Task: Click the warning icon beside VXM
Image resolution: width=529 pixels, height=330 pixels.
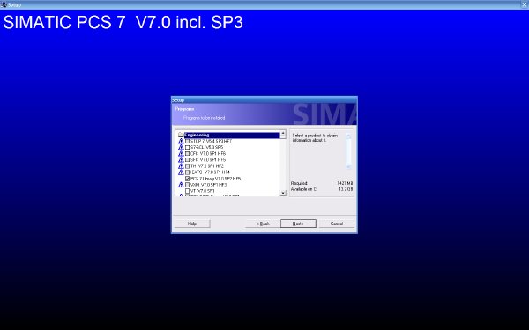Action: coord(181,185)
